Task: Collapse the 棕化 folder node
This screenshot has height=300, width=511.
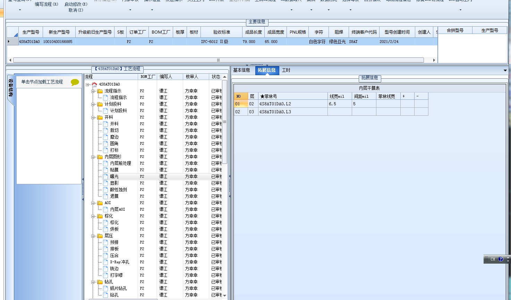Action: tap(93, 216)
